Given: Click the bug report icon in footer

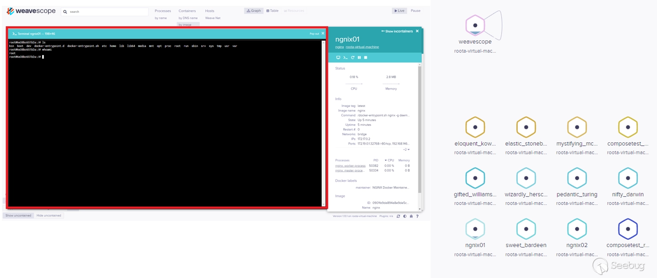Looking at the screenshot, I should click(411, 216).
